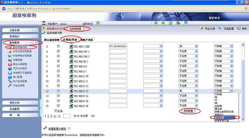Click the green refresh icon
The height and width of the screenshot is (138, 249).
coord(170,23)
